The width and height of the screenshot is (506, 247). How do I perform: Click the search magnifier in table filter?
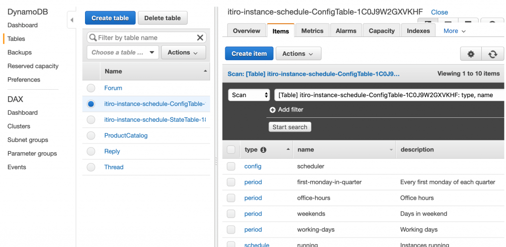(92, 37)
